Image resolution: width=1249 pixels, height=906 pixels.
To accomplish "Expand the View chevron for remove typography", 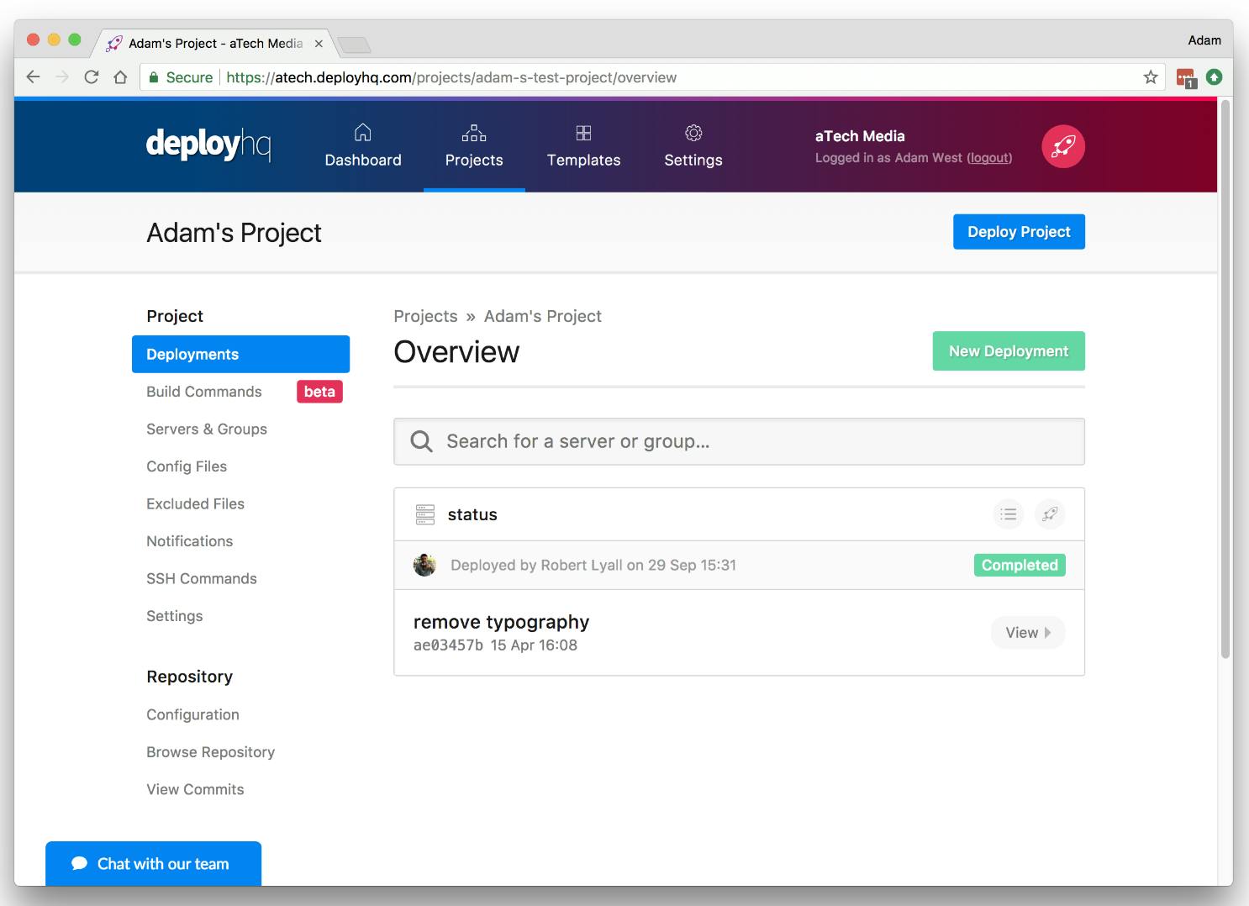I will (1049, 633).
